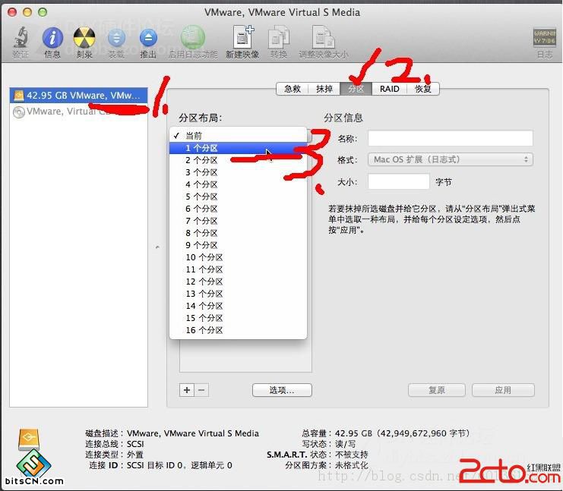Viewport: 563px width, 491px height.
Task: Choose 1 个分区 from layout menu
Action: pyautogui.click(x=238, y=148)
